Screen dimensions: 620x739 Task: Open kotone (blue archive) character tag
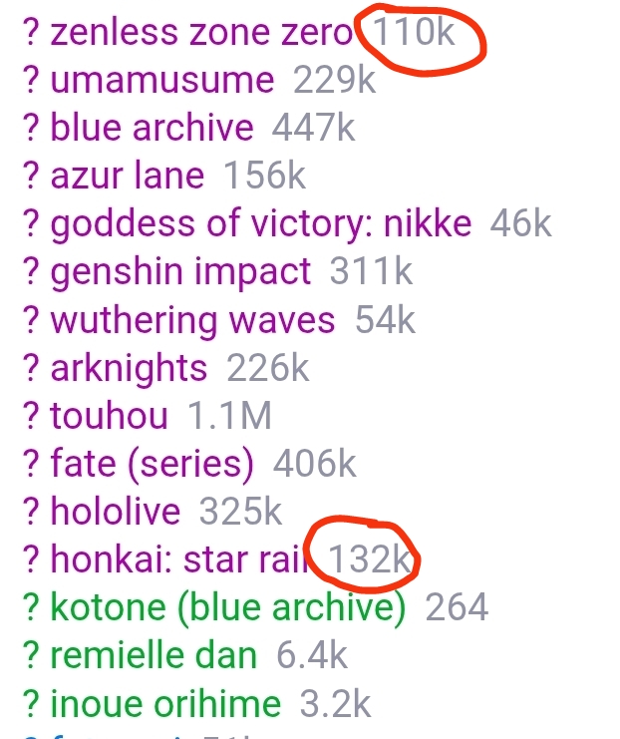227,608
